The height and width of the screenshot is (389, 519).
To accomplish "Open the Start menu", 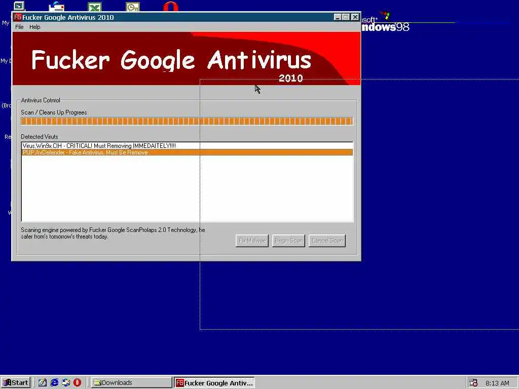I will click(16, 383).
